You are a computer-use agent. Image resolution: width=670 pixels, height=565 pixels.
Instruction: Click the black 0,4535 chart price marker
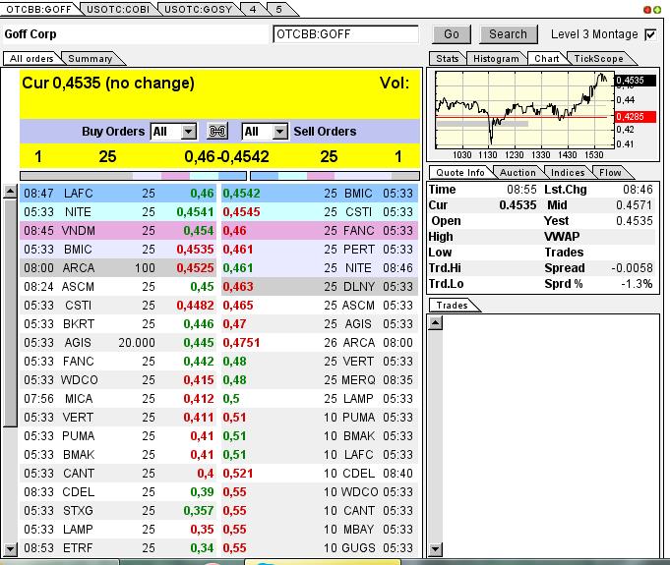coord(635,81)
